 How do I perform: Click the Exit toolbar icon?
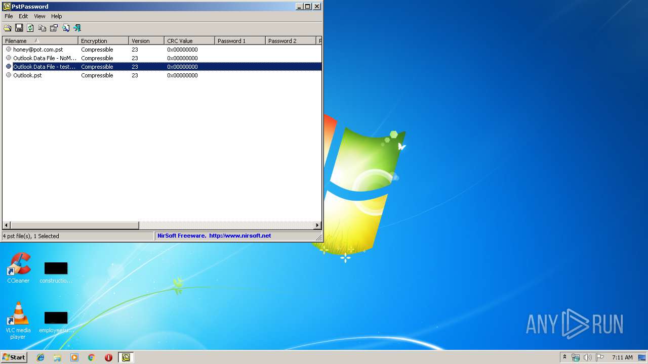pos(77,28)
